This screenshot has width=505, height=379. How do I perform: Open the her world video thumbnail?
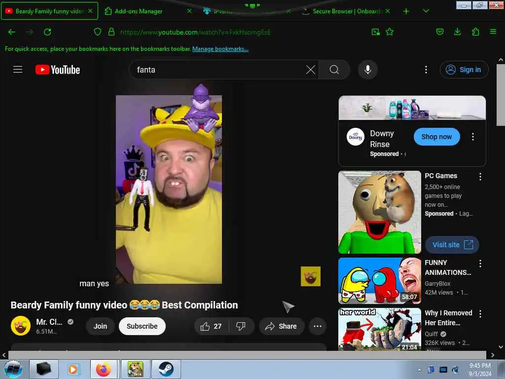[x=380, y=329]
